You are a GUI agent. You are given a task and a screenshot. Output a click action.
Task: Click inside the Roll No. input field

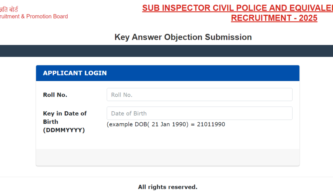pos(199,94)
